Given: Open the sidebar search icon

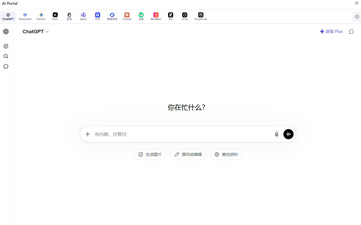Looking at the screenshot, I should point(6,56).
